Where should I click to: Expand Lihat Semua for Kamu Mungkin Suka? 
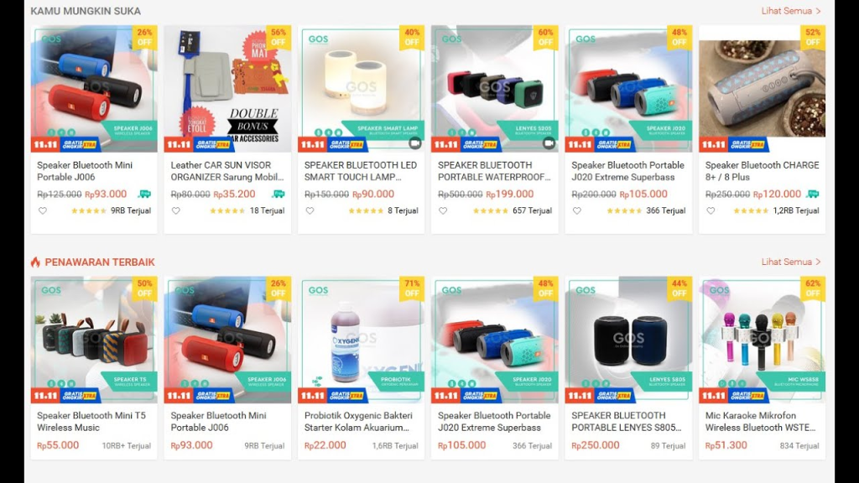[791, 11]
